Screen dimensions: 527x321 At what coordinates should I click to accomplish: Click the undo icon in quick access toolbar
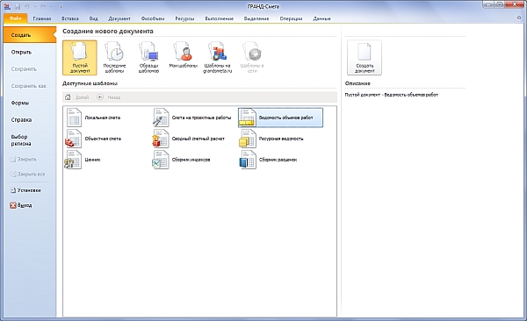pyautogui.click(x=27, y=6)
